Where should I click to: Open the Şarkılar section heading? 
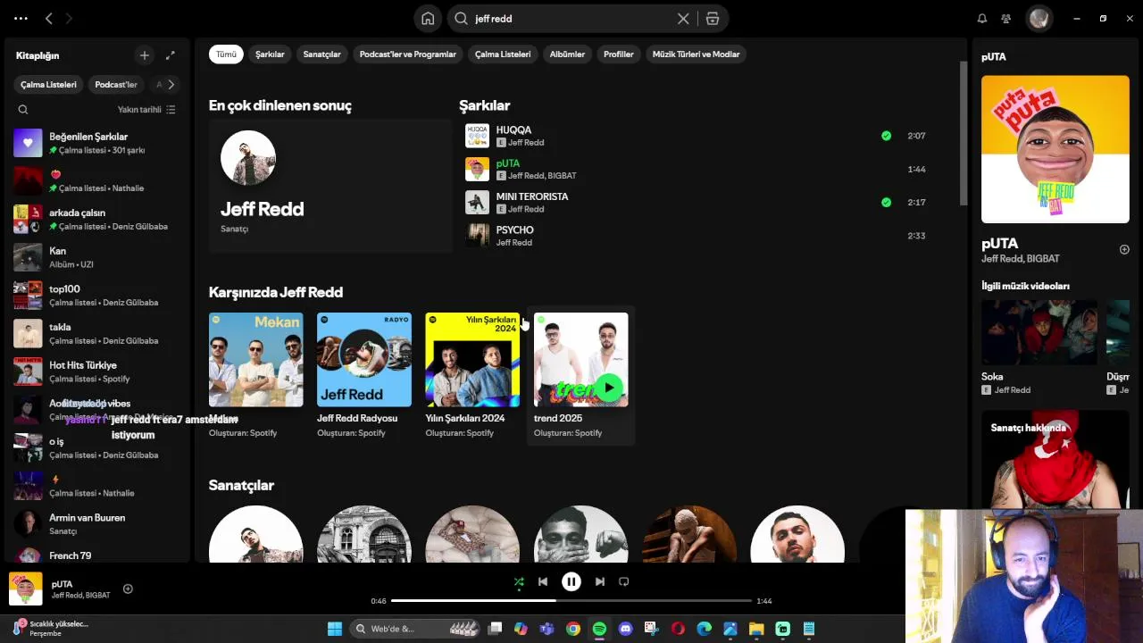click(x=484, y=105)
